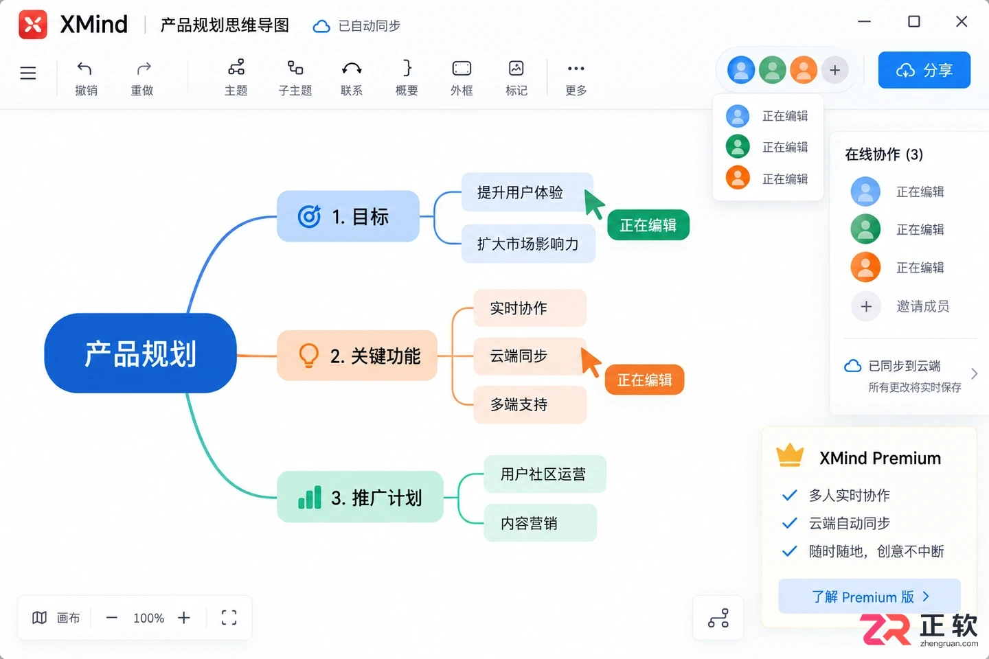Viewport: 989px width, 659px height.
Task: Select the 2. 关键功能 branch topic
Action: 357,356
